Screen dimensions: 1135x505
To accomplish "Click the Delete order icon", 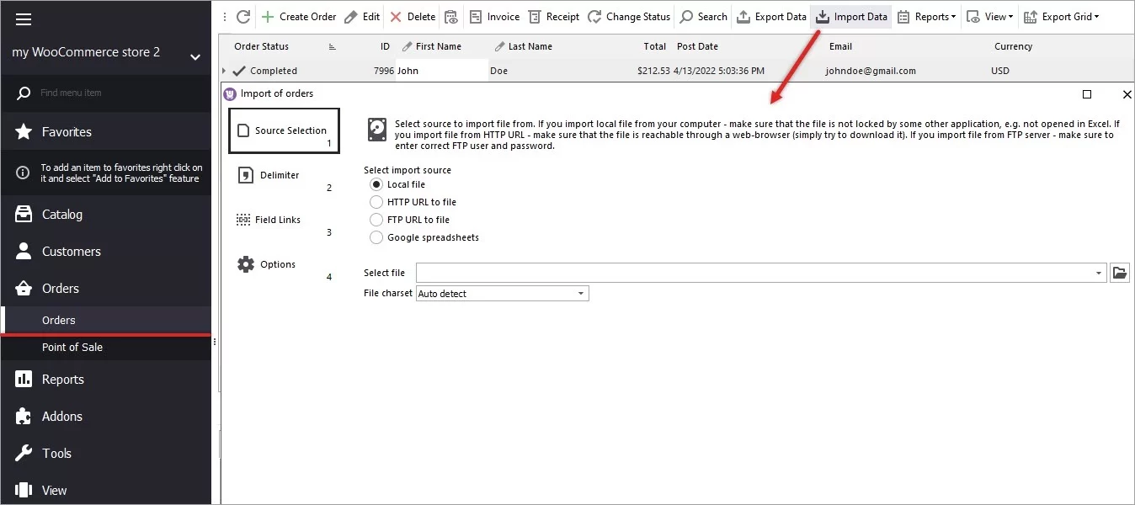I will [x=412, y=16].
